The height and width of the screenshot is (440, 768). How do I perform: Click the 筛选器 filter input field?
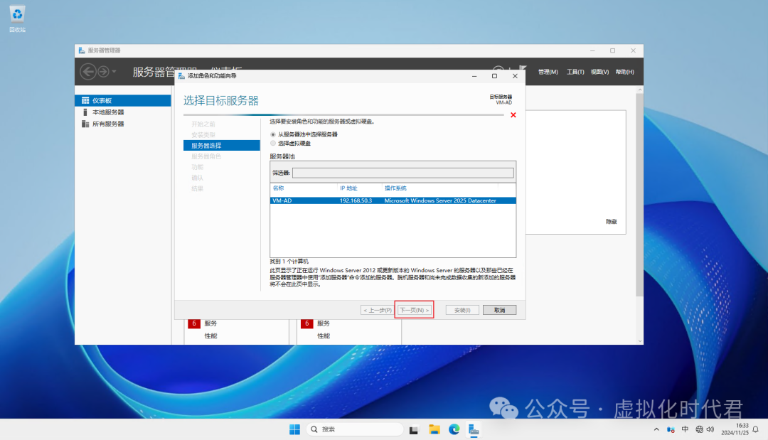(403, 173)
